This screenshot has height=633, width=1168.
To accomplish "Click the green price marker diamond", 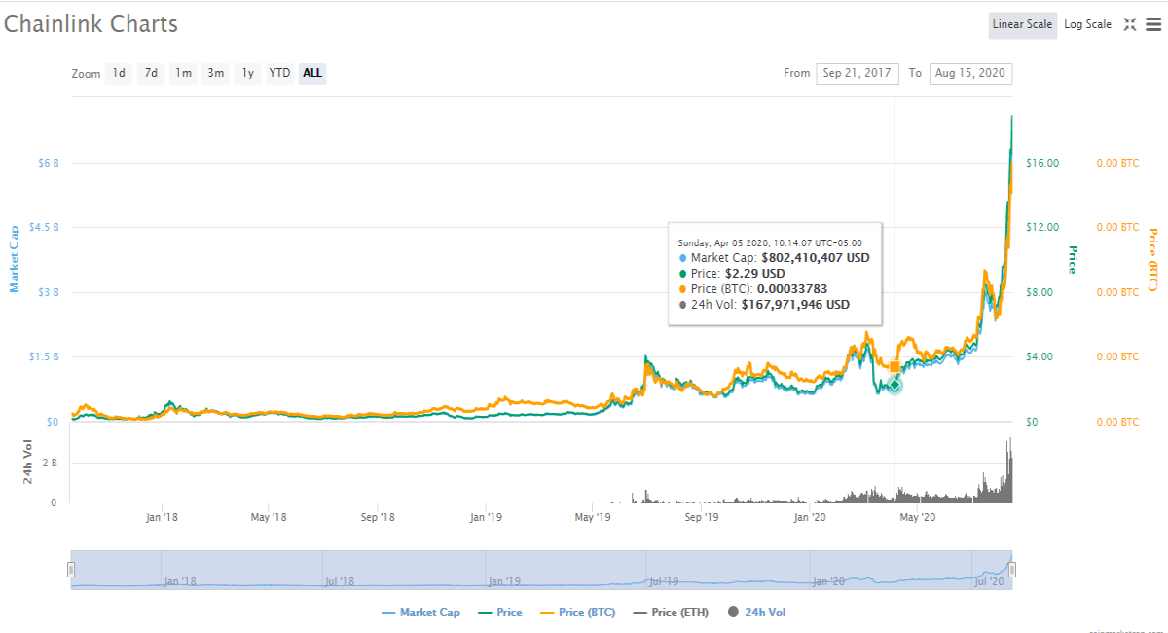I will 894,386.
